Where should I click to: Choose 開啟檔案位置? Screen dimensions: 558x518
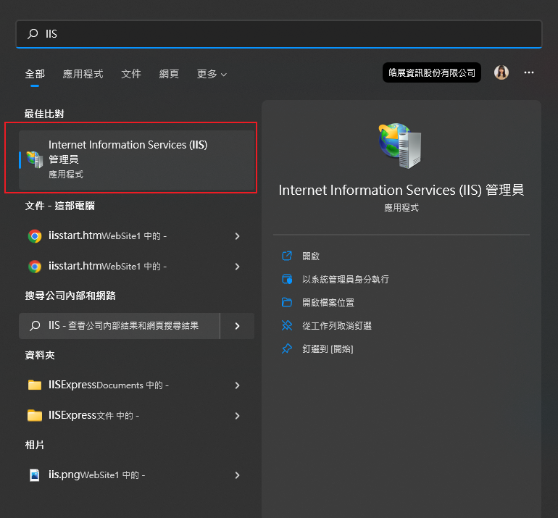(328, 302)
